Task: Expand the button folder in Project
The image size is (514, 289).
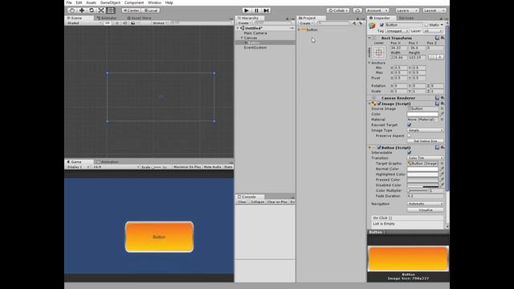Action: tap(299, 30)
